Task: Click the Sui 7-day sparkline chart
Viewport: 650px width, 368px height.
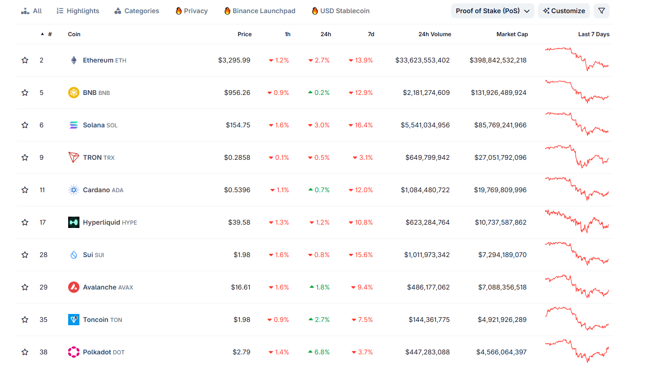Action: pyautogui.click(x=577, y=254)
